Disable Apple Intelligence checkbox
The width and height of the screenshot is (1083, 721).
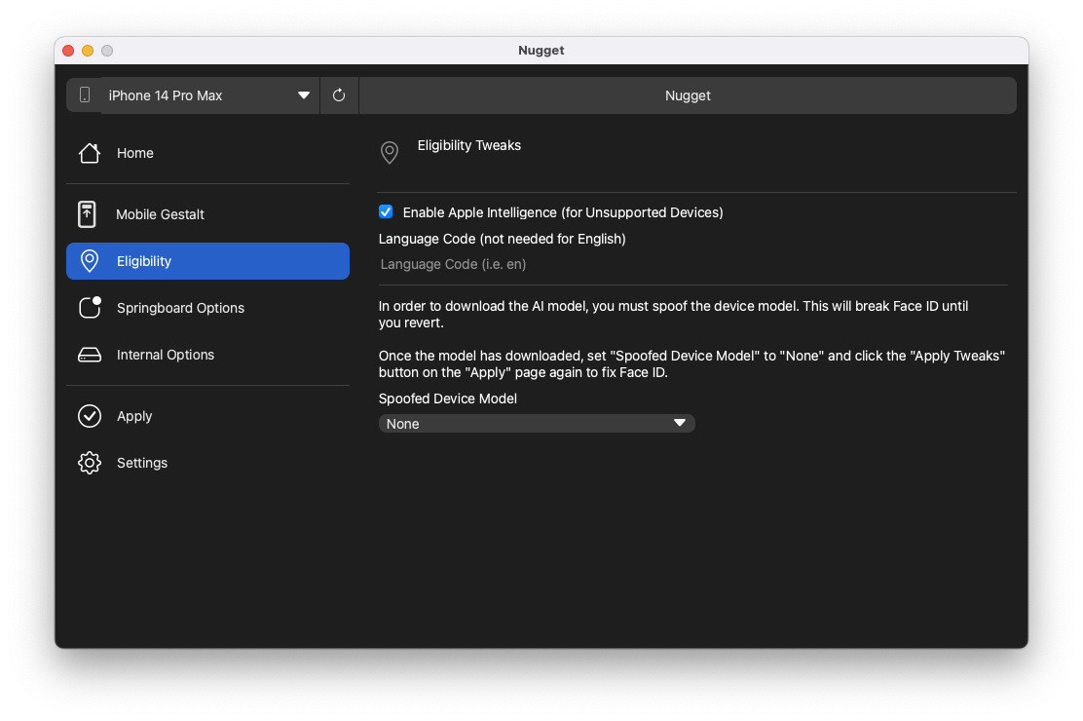point(386,211)
